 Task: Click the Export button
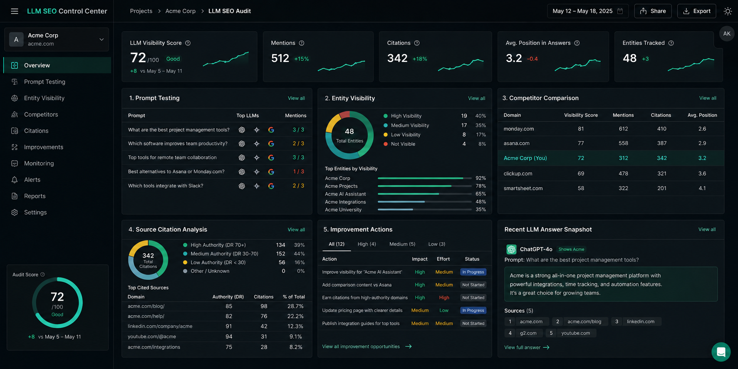(x=696, y=11)
